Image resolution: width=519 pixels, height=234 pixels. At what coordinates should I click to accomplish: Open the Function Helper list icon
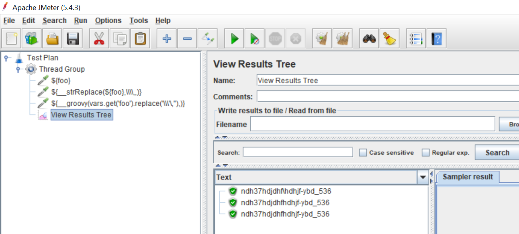pos(416,39)
